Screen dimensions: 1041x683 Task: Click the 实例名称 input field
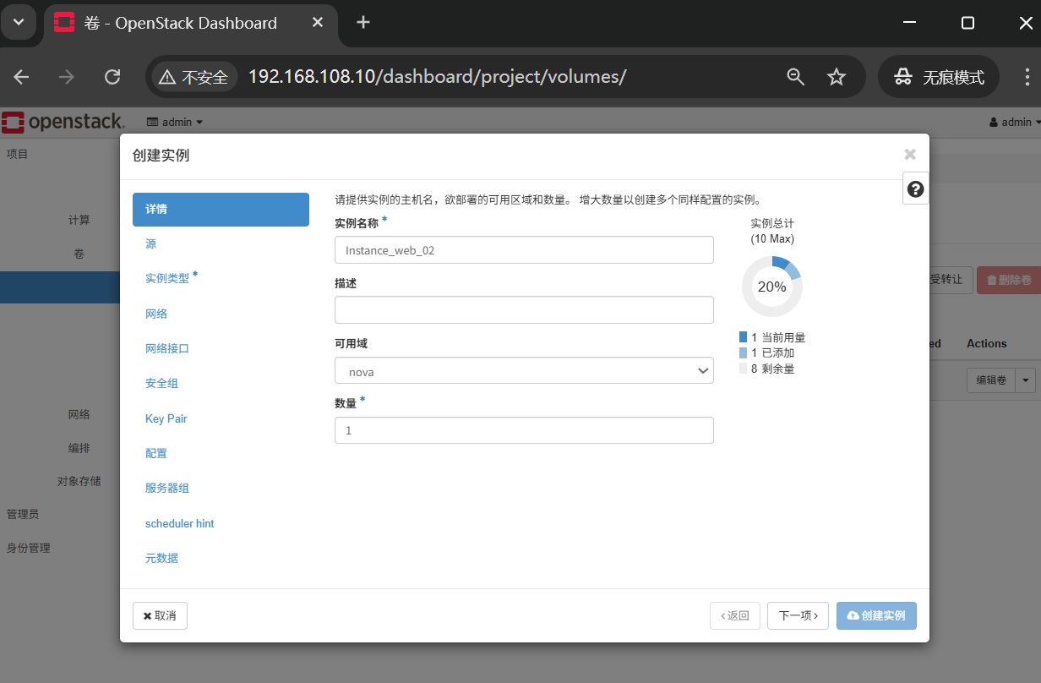tap(524, 250)
